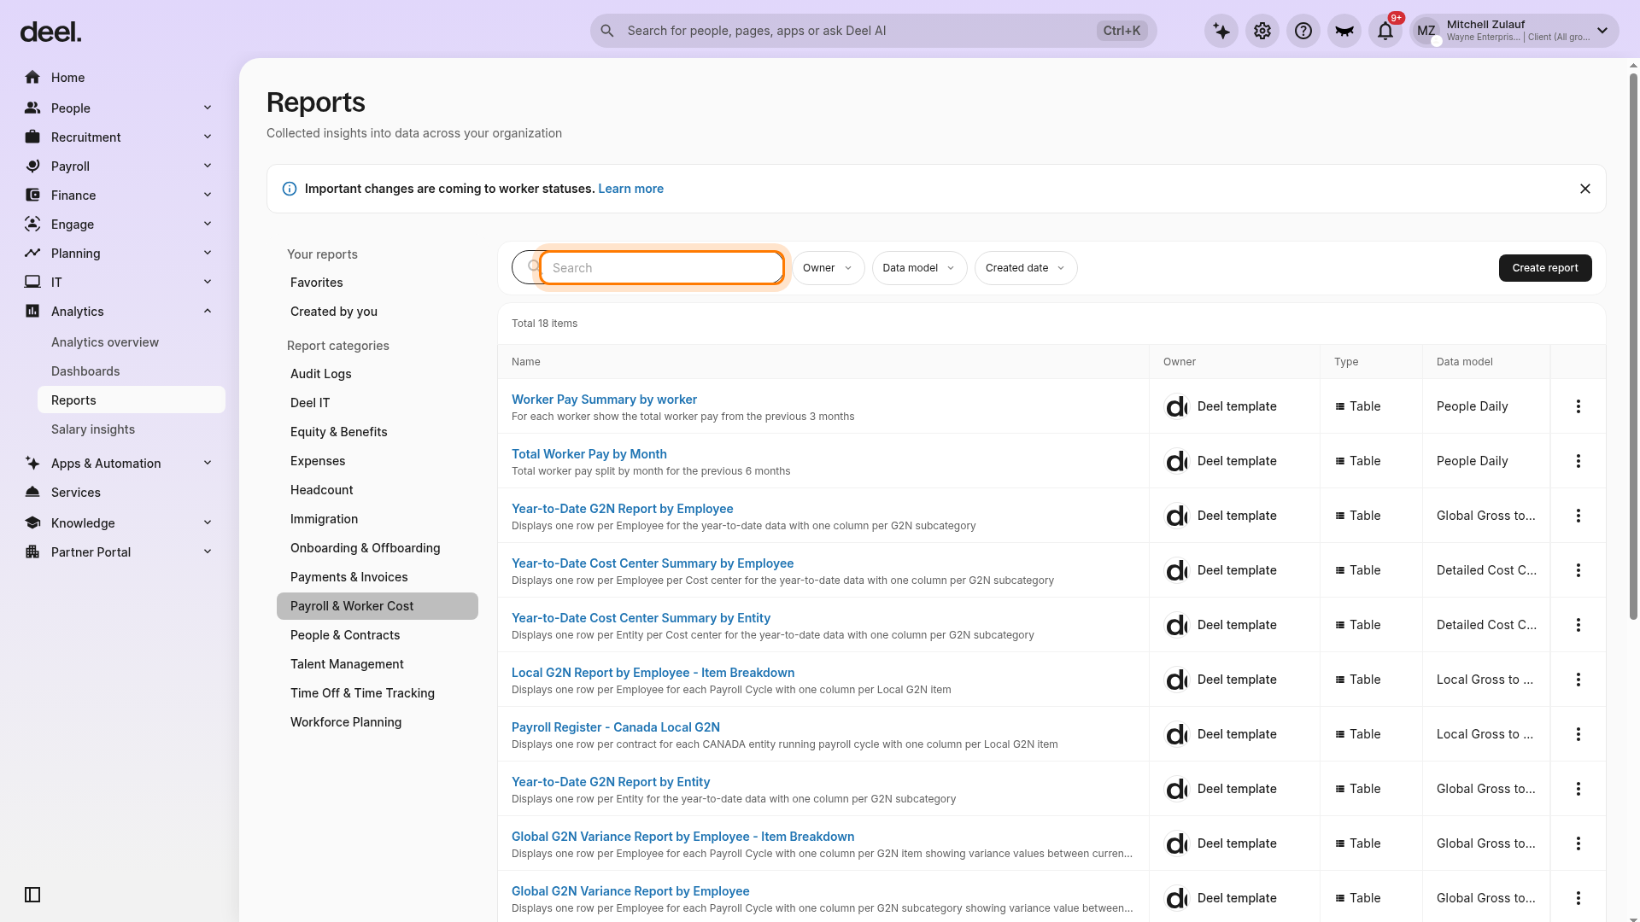Screen dimensions: 1640x922
Task: Click the page vertical scrollbar
Action: (x=1633, y=346)
